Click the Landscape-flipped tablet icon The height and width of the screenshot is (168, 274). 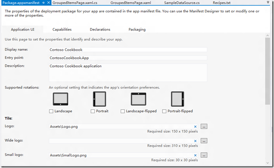[138, 99]
